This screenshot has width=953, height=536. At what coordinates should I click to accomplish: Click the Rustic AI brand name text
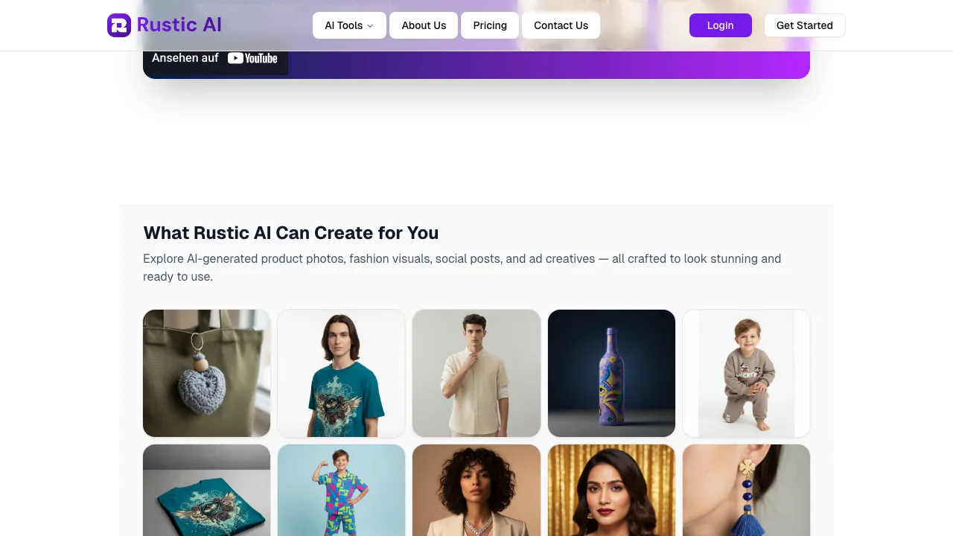179,25
